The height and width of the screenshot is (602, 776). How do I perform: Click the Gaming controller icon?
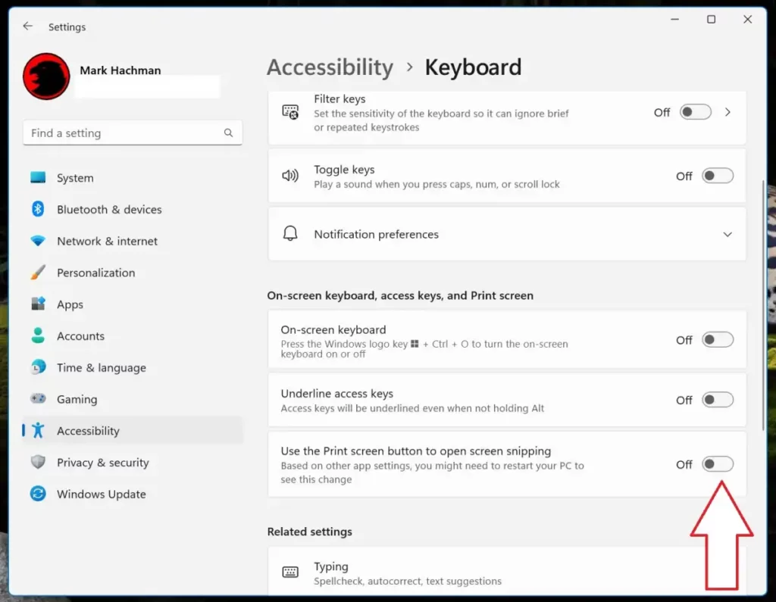point(38,399)
